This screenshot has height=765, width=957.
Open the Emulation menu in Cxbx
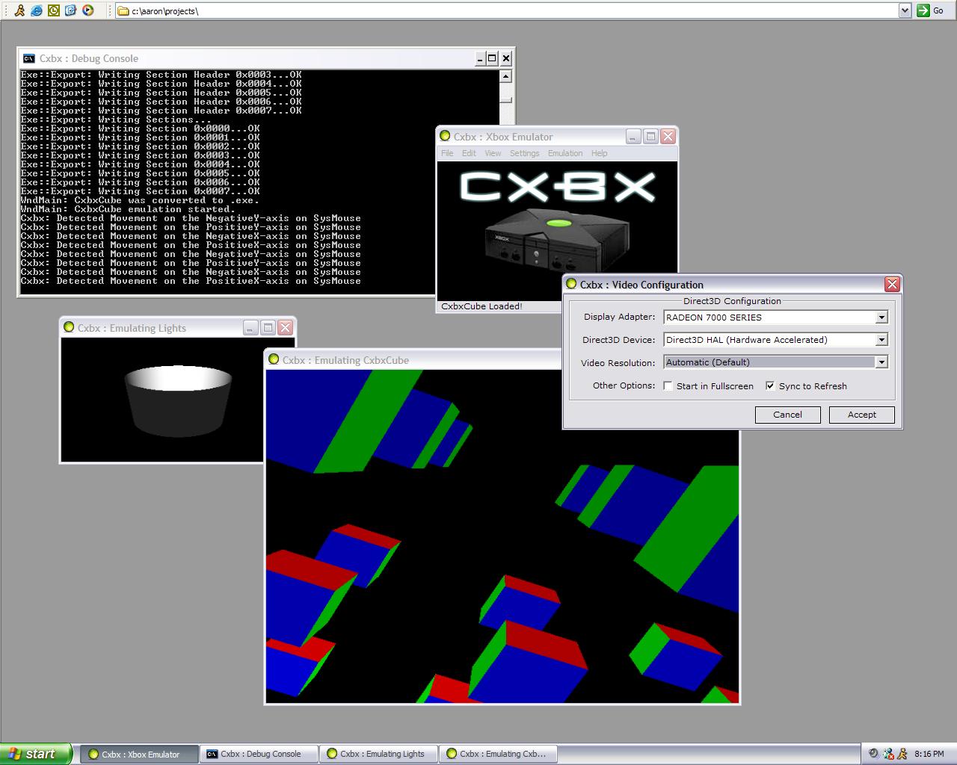[x=564, y=153]
